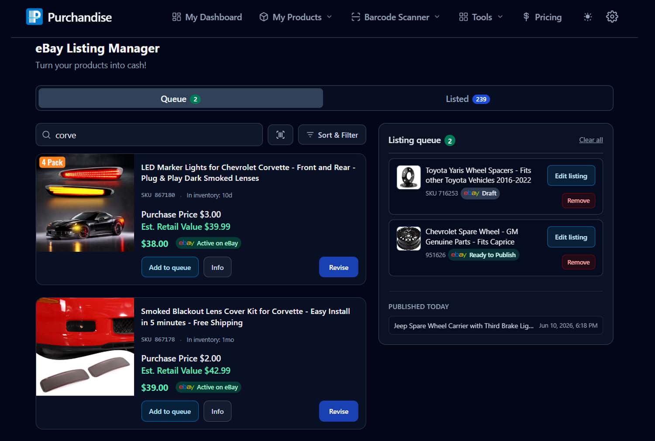655x441 pixels.
Task: Remove Toyota Yaris Wheel Spacers from queue
Action: [x=579, y=201]
